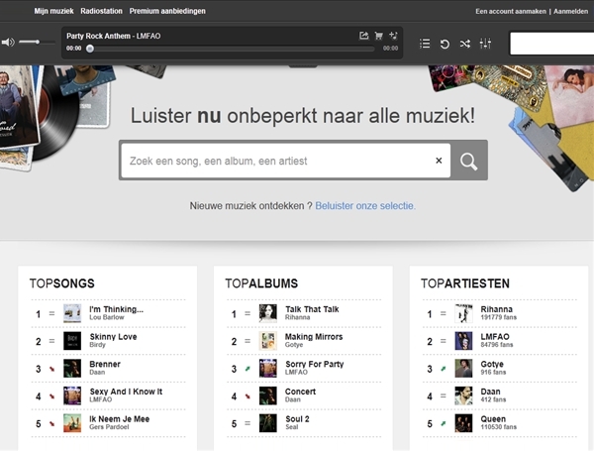Click artist name Gers Pardoel
The image size is (594, 451).
109,427
